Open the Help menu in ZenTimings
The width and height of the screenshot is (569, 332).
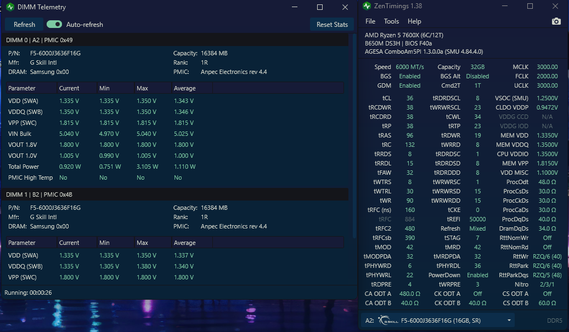(x=414, y=21)
